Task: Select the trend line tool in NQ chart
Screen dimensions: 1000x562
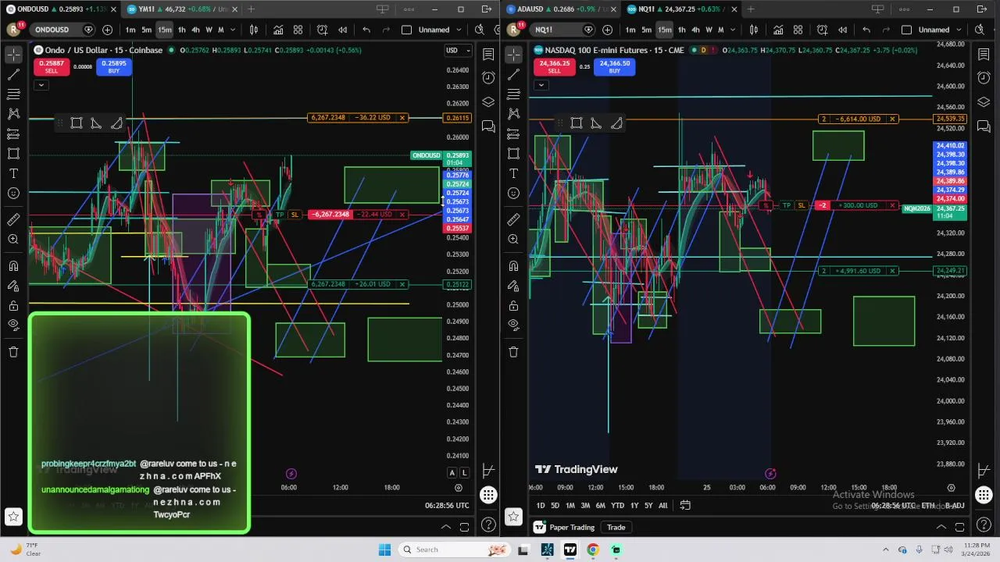Action: point(513,74)
